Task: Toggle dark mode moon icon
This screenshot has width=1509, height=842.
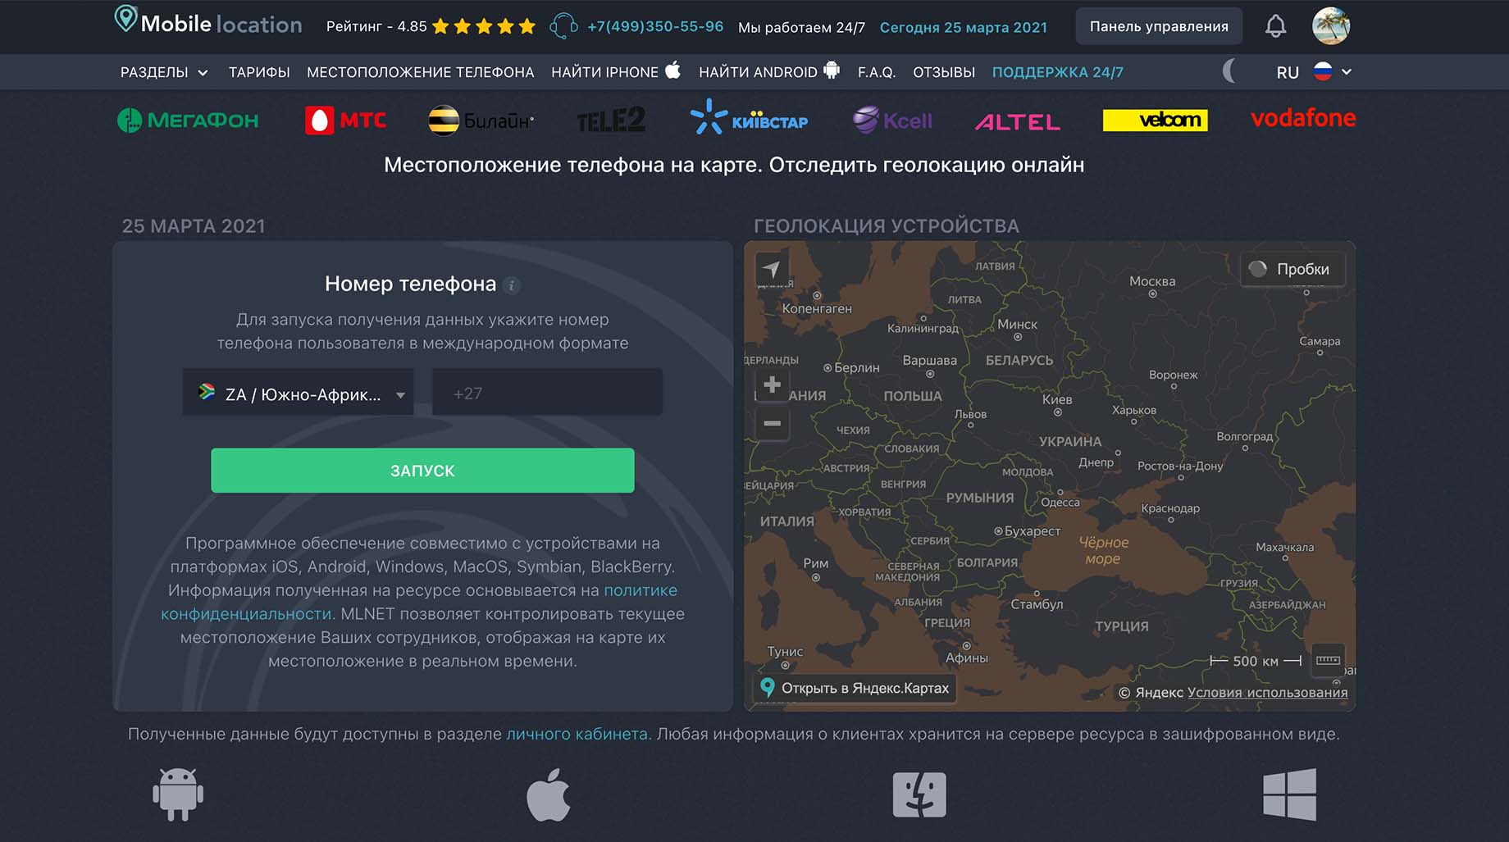Action: click(x=1229, y=71)
